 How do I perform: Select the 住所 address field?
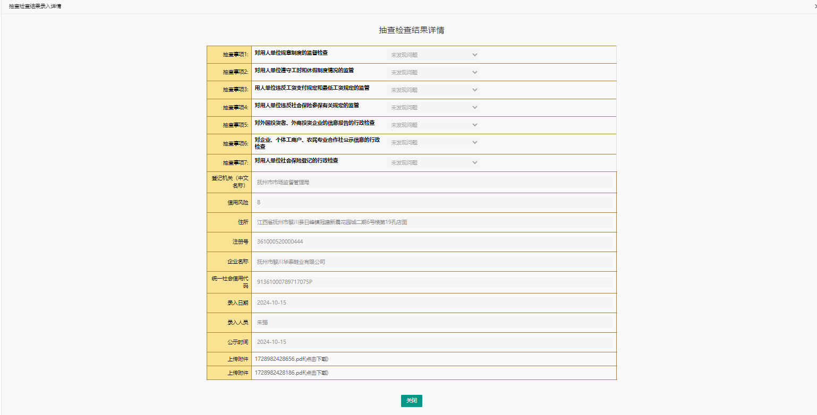coord(433,222)
